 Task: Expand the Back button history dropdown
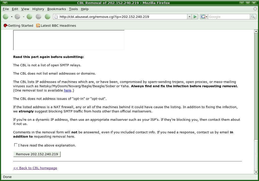(x=12, y=17)
